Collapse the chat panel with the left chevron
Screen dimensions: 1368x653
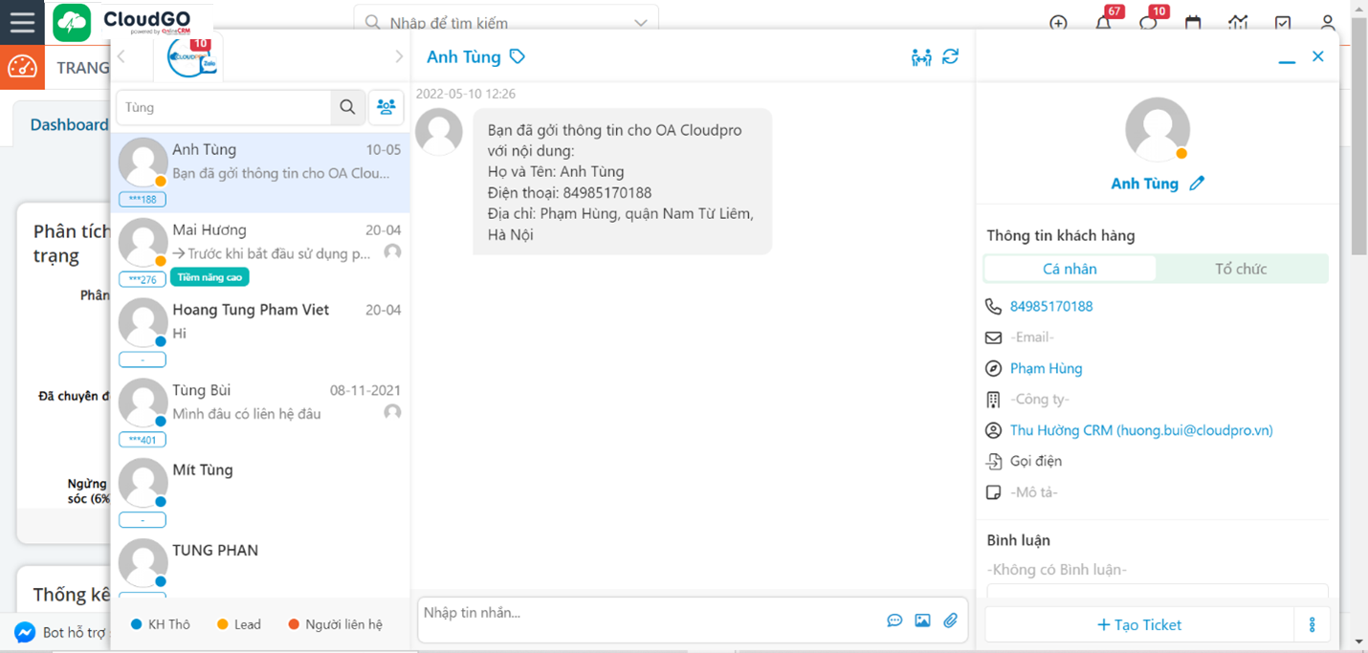click(122, 56)
